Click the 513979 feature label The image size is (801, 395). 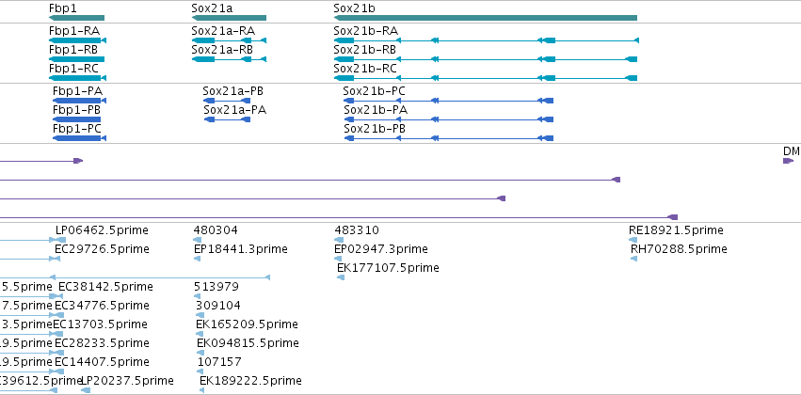[216, 286]
